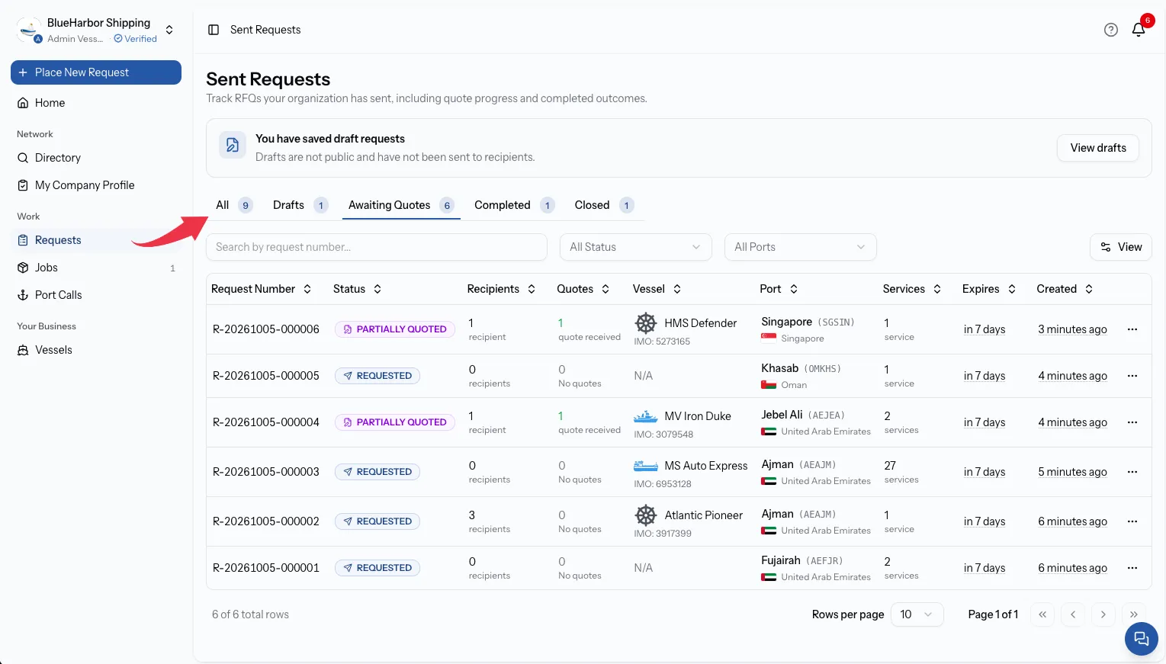Sort by Quotes column
The image size is (1166, 664).
pos(583,289)
